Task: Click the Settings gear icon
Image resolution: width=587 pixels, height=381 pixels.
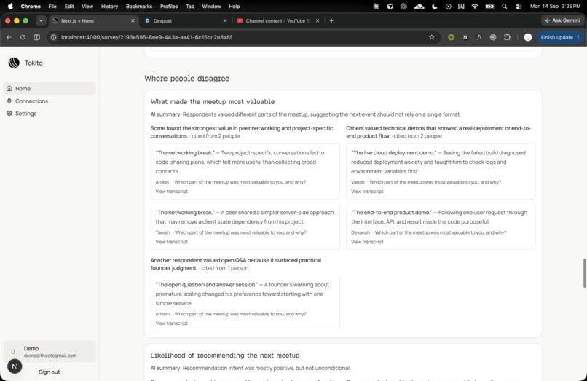Action: [x=9, y=113]
